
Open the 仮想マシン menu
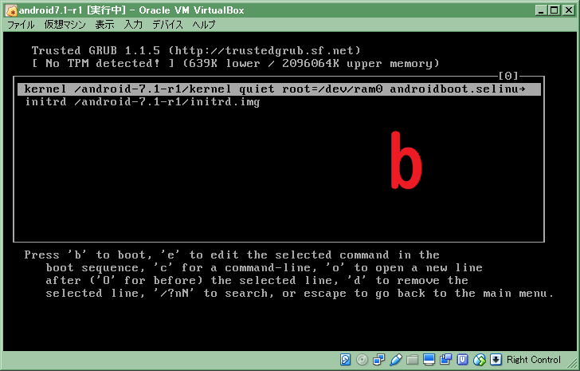[x=65, y=25]
